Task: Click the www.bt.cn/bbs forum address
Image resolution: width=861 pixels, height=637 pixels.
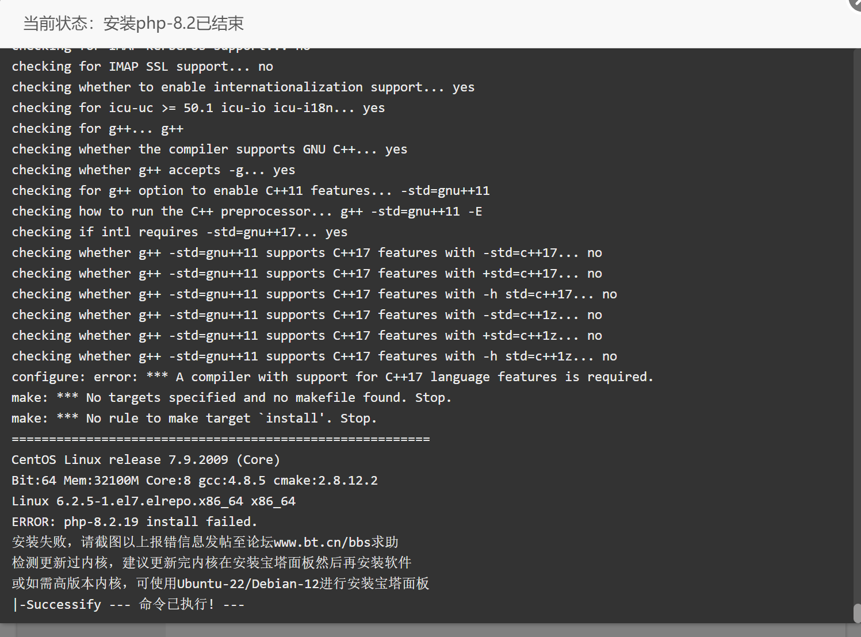Action: point(322,542)
